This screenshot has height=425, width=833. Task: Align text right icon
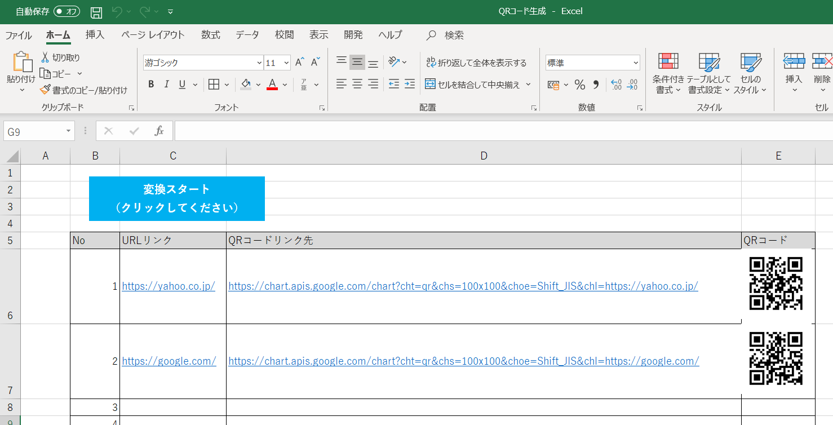[x=373, y=84]
